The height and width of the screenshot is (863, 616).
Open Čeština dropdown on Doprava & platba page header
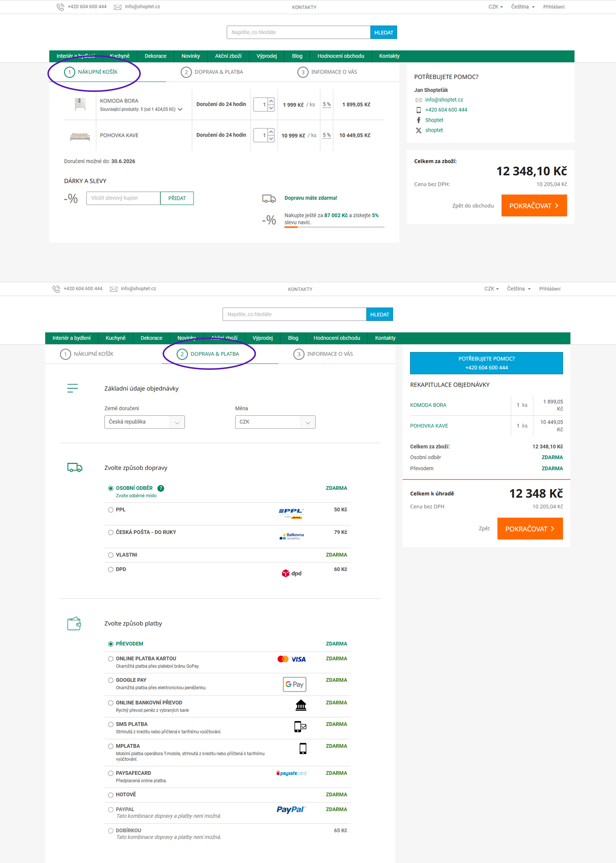(519, 289)
